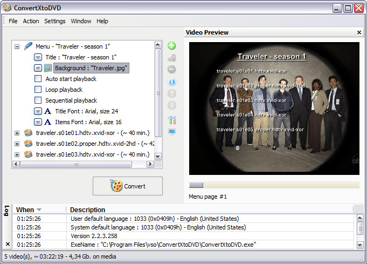Click the monitor preview icon
The image size is (367, 264).
click(x=172, y=132)
